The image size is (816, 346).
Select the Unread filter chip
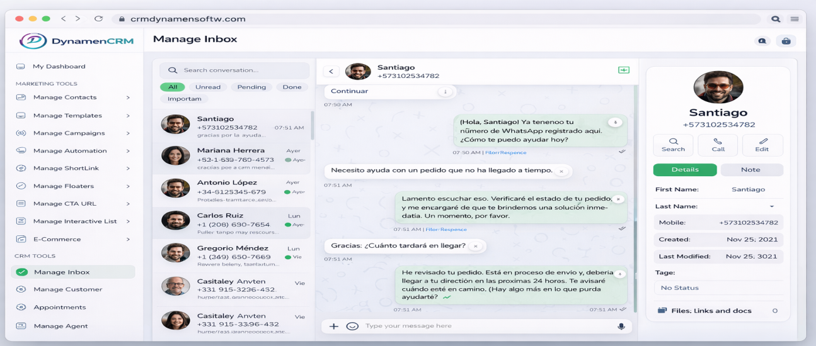coord(208,87)
